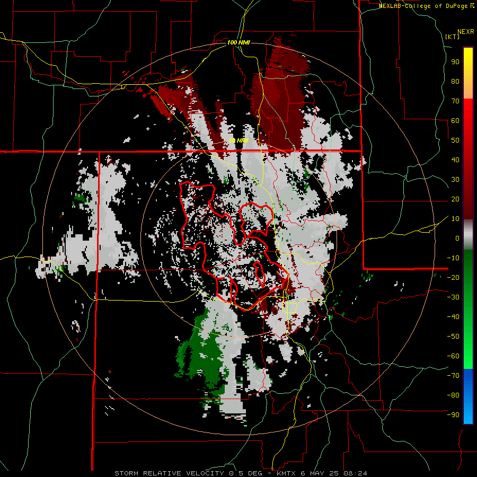
Task: Click the 50 NMI range ring label
Action: pos(238,140)
